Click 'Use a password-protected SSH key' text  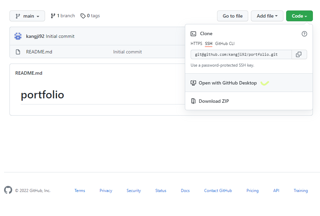pyautogui.click(x=222, y=65)
